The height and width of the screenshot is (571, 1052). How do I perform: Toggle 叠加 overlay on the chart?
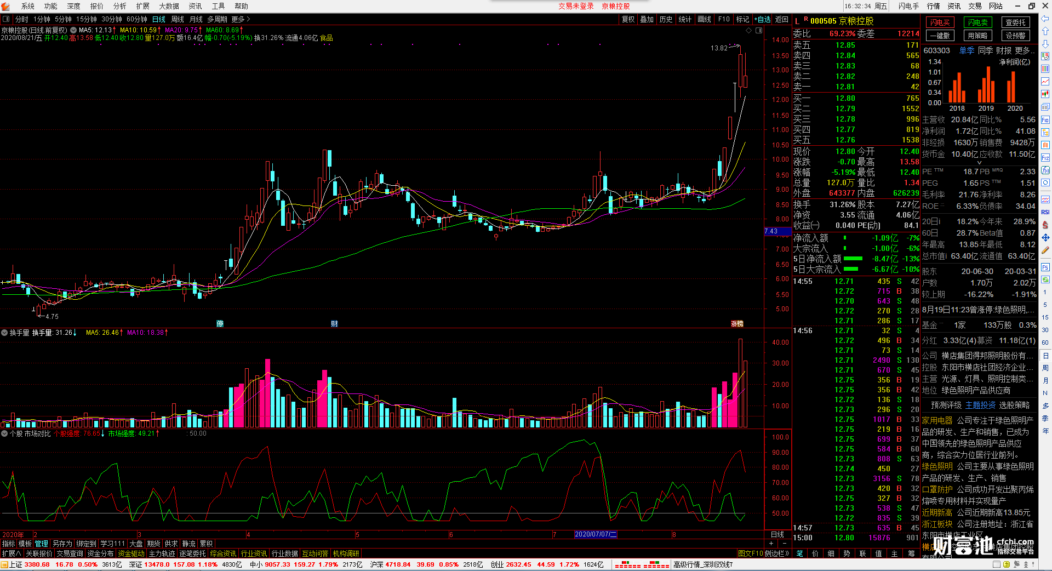pyautogui.click(x=647, y=19)
